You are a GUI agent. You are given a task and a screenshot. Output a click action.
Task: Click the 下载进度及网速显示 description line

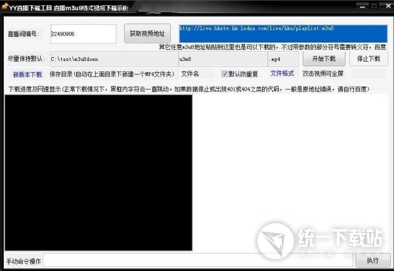pyautogui.click(x=189, y=89)
